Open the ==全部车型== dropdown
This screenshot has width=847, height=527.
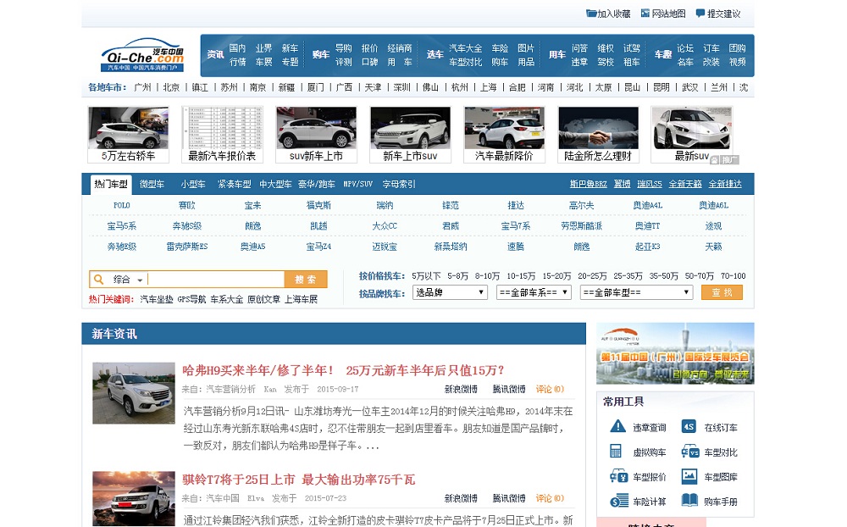(x=636, y=292)
